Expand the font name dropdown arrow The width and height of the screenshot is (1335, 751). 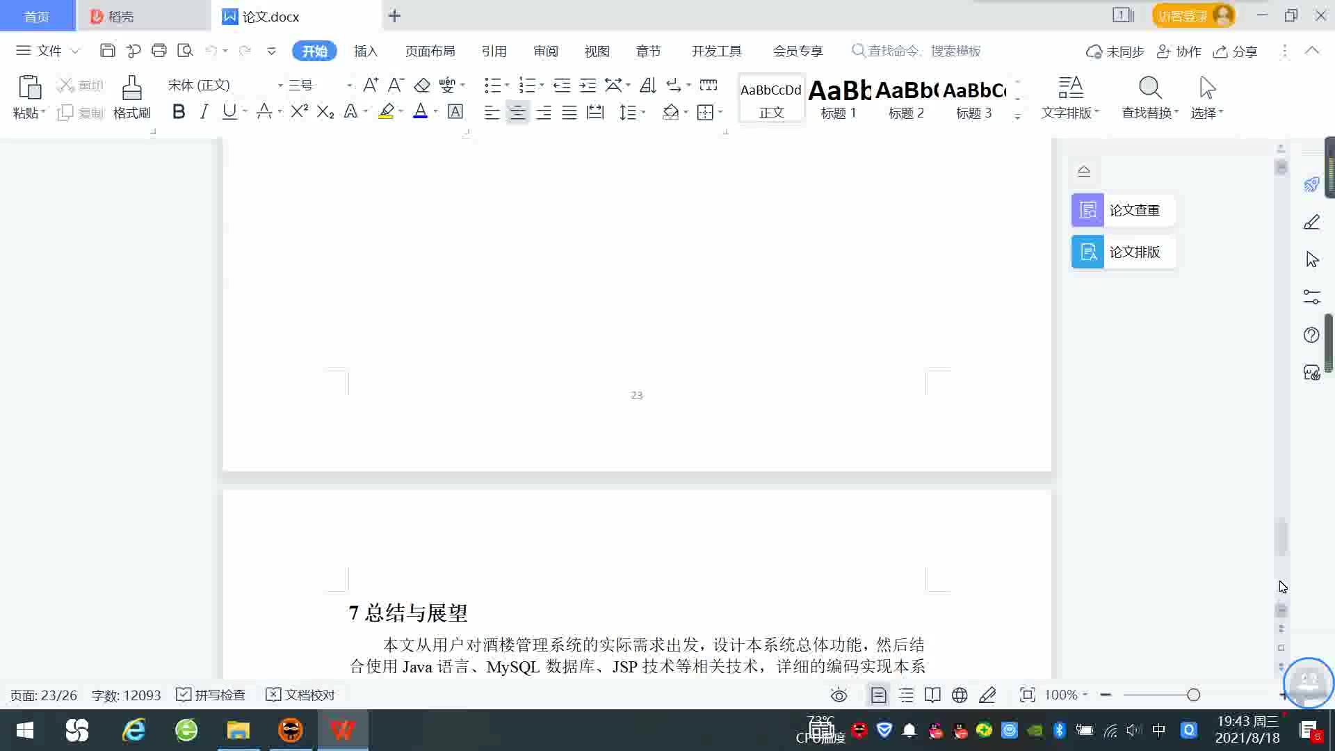(x=280, y=86)
